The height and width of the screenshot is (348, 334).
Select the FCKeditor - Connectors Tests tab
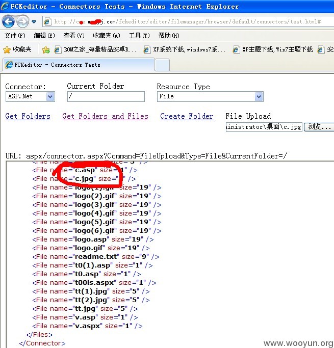click(79, 65)
